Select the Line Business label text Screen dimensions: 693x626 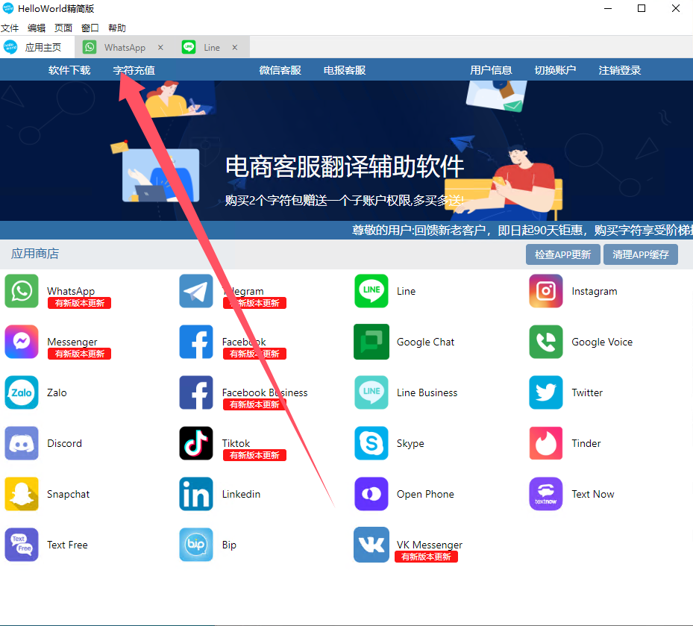(427, 392)
